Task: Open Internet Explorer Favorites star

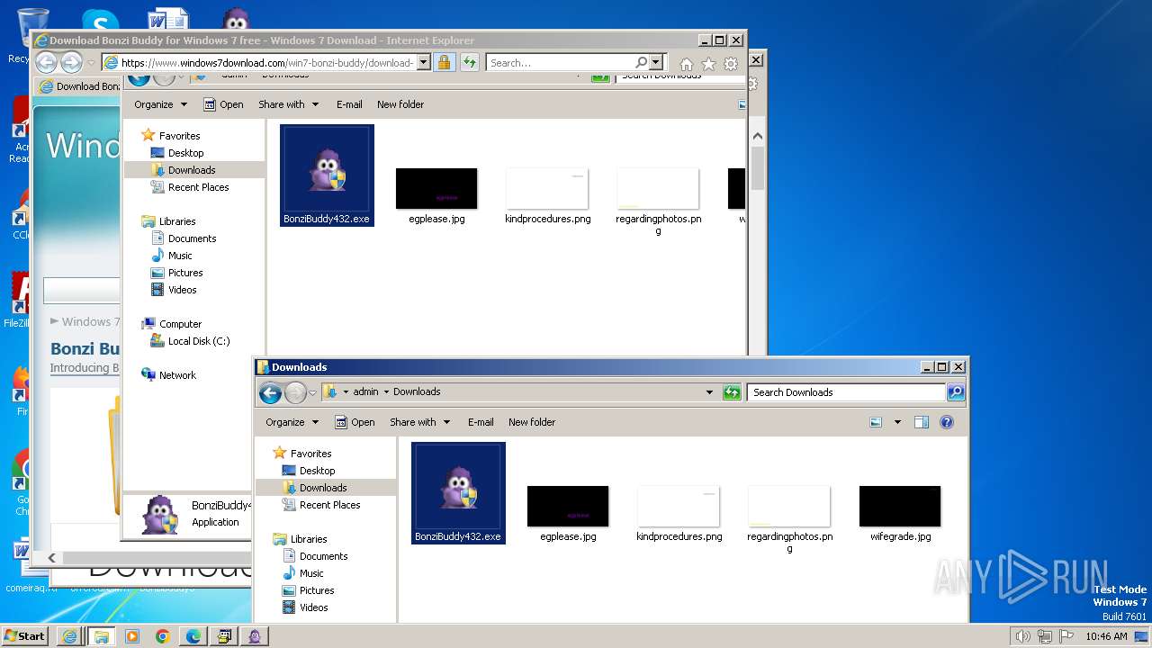Action: (708, 64)
